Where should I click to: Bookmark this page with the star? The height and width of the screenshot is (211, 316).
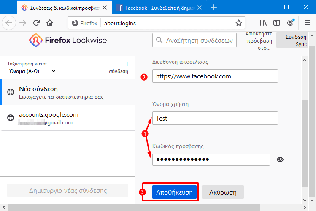pyautogui.click(x=239, y=23)
